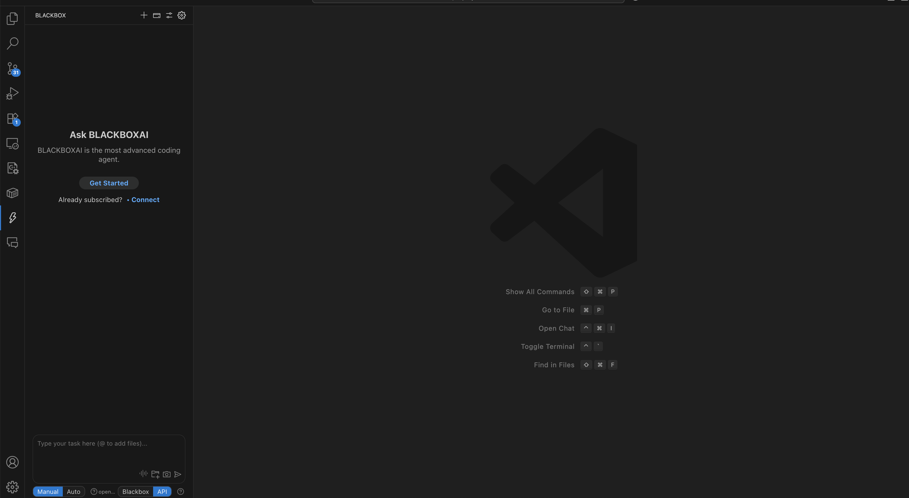Viewport: 909px width, 498px height.
Task: Click the task input text field
Action: click(109, 452)
